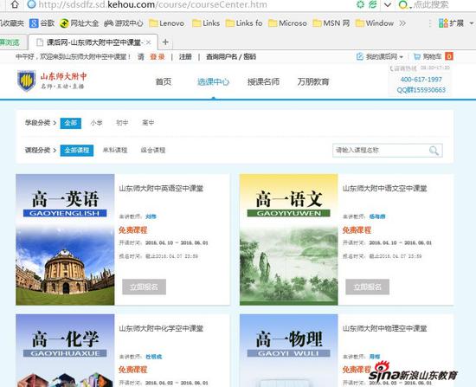Select the 高中 grade filter
The width and height of the screenshot is (476, 387).
[x=148, y=123]
